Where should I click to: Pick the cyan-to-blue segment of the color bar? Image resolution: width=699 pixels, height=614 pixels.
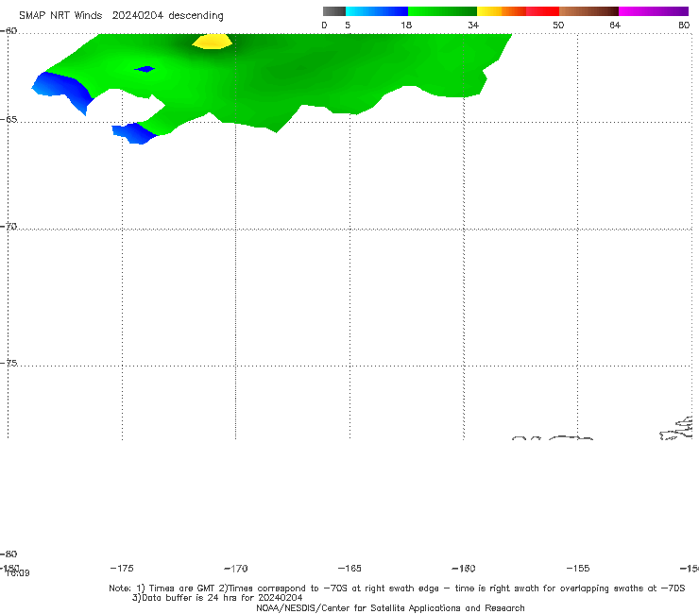(x=377, y=11)
